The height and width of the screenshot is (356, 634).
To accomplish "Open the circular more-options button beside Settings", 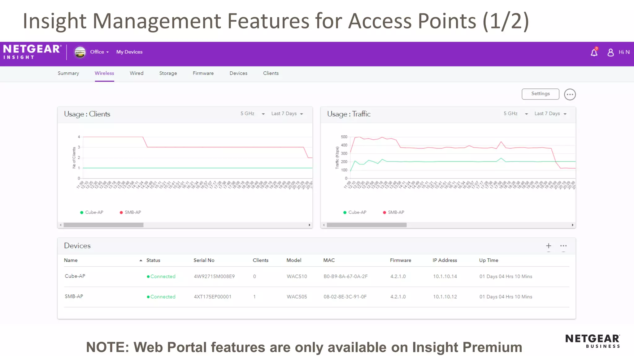I will [570, 94].
